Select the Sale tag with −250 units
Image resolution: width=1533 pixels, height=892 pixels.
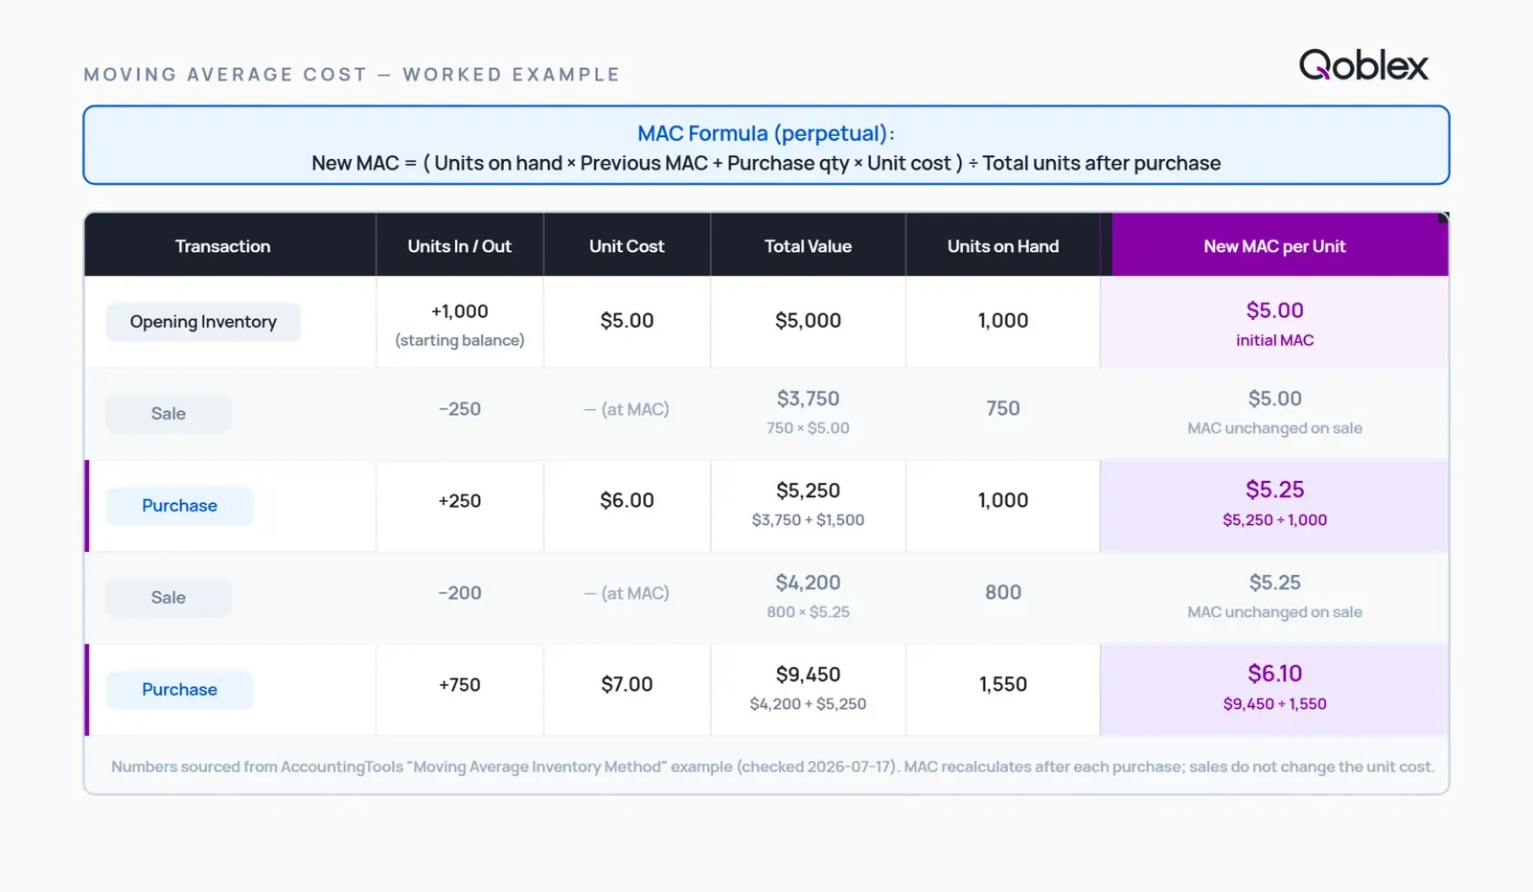pyautogui.click(x=169, y=414)
